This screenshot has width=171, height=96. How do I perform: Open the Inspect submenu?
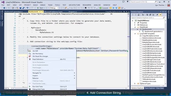tap(52, 75)
